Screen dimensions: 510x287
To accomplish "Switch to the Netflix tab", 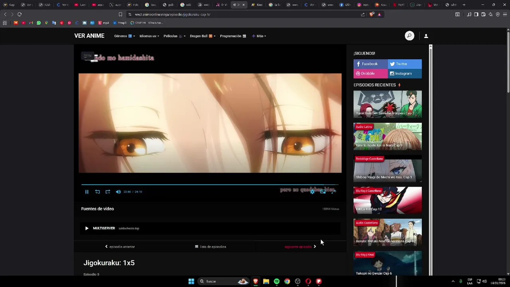I will coord(398,5).
